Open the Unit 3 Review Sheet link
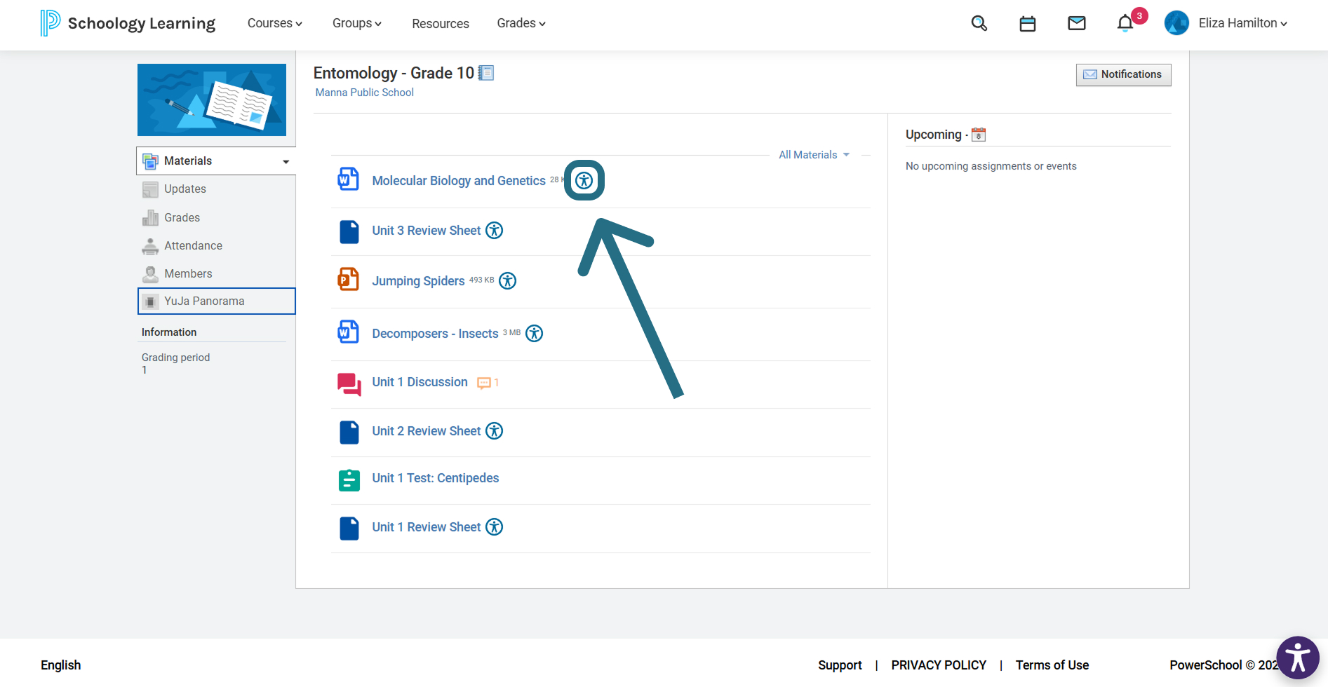Screen dimensions: 1328x687 pos(427,231)
